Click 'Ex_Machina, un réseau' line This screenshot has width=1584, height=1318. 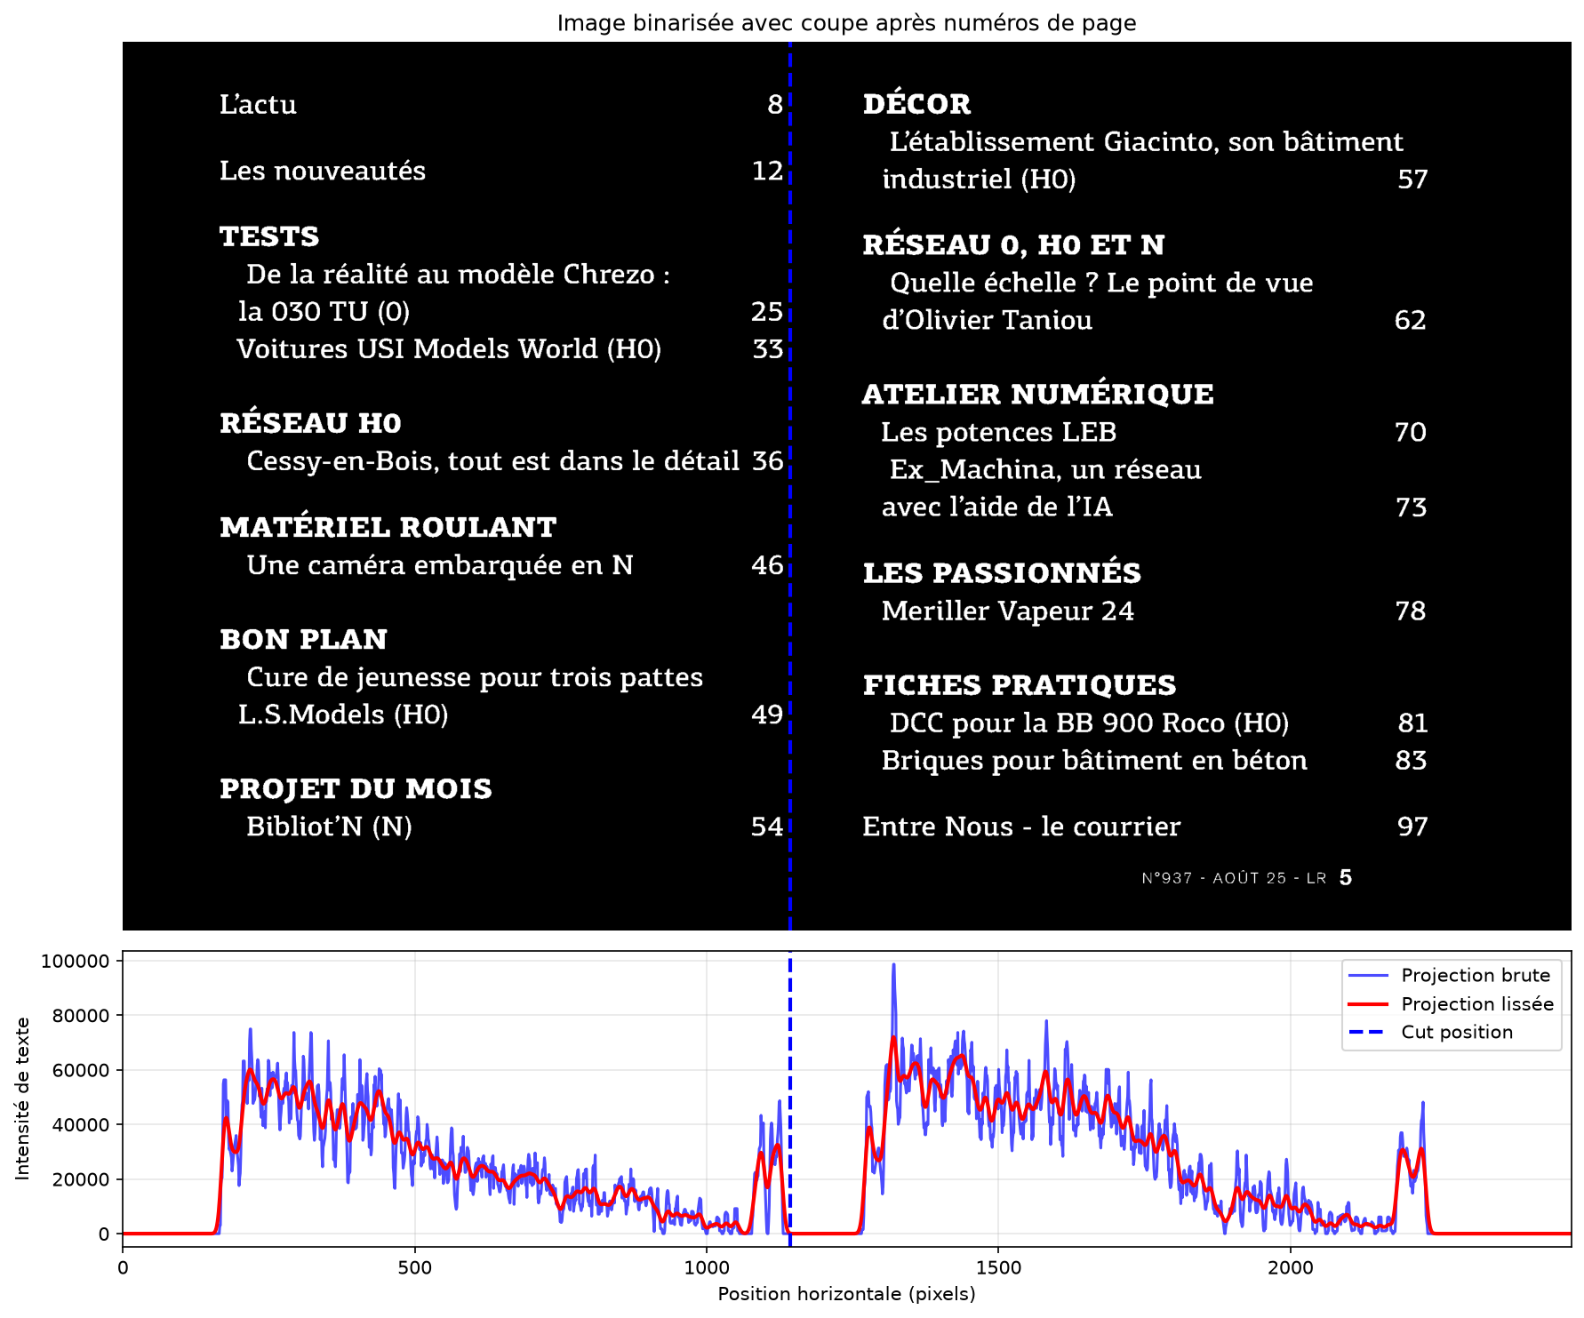point(1045,470)
